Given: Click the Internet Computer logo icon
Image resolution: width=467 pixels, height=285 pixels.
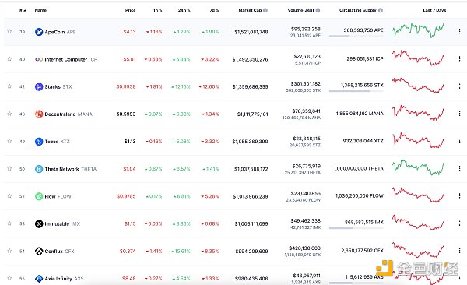Looking at the screenshot, I should tap(39, 59).
